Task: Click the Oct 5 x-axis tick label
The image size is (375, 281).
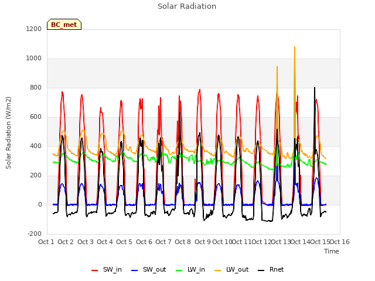Action: (x=124, y=242)
